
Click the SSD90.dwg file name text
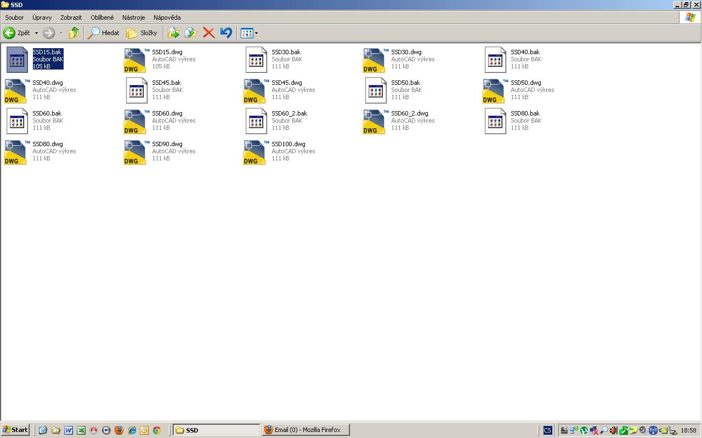(167, 144)
